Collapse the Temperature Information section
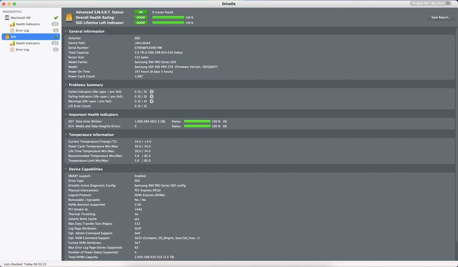Viewport: 458px width, 267px height. (x=65, y=135)
